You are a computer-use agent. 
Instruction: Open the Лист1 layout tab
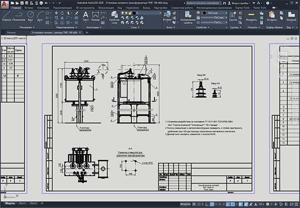22,204
